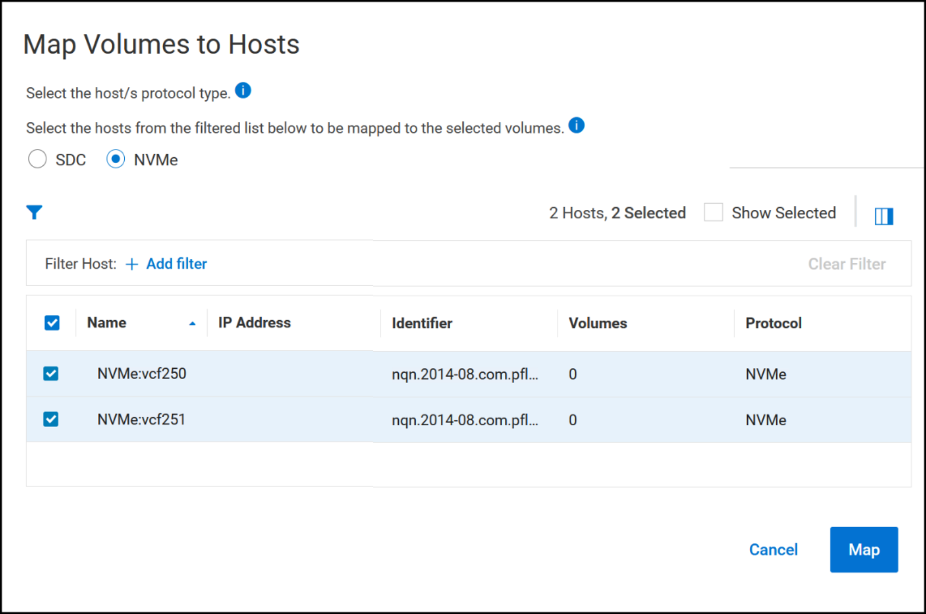The width and height of the screenshot is (926, 614).
Task: Click the Identifier column header
Action: [x=422, y=323]
